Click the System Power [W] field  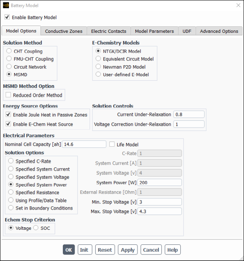(160, 183)
